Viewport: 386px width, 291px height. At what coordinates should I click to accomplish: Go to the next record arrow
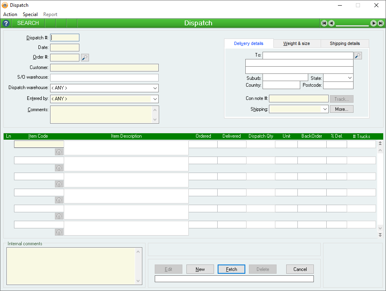point(373,23)
